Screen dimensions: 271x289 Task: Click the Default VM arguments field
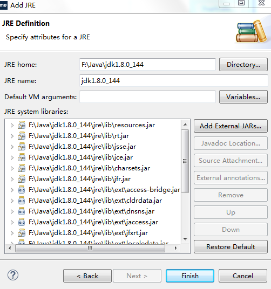pos(147,97)
